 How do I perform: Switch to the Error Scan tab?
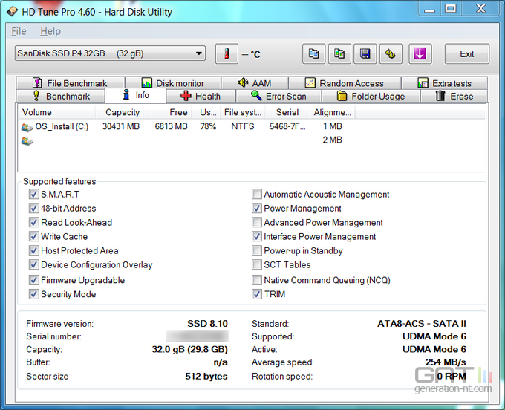(x=278, y=96)
